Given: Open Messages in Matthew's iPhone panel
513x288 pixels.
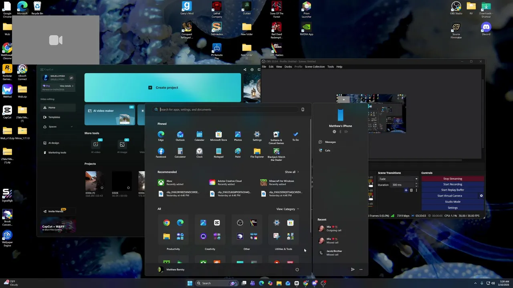Looking at the screenshot, I should tap(327, 142).
